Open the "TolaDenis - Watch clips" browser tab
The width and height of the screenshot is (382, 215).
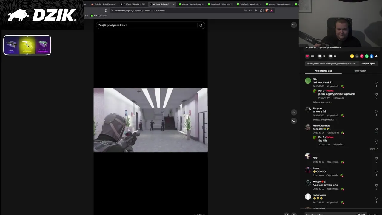[249, 4]
